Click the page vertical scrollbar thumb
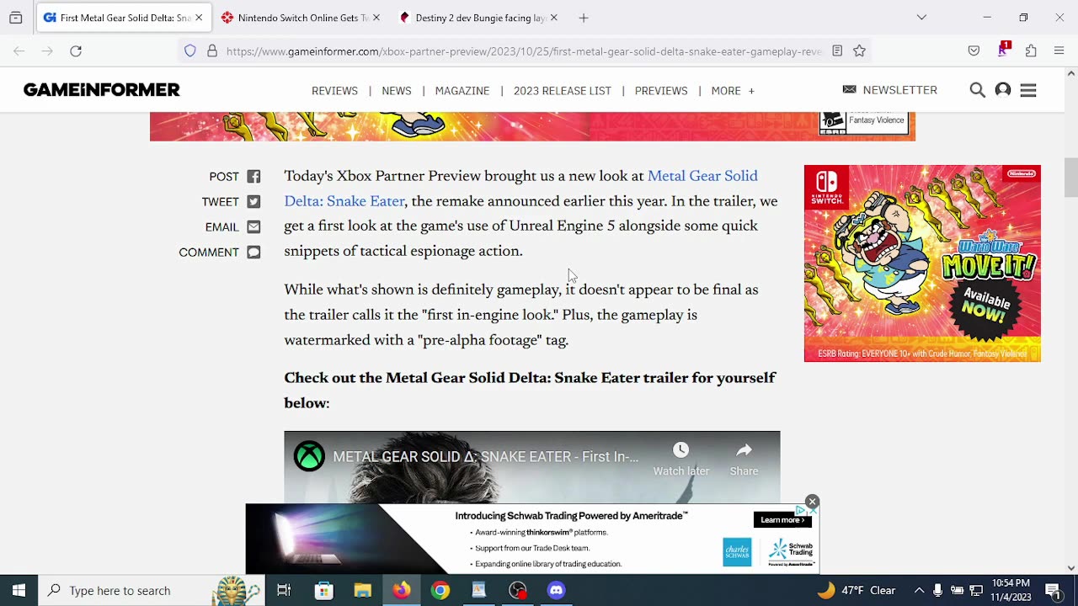 [1070, 177]
